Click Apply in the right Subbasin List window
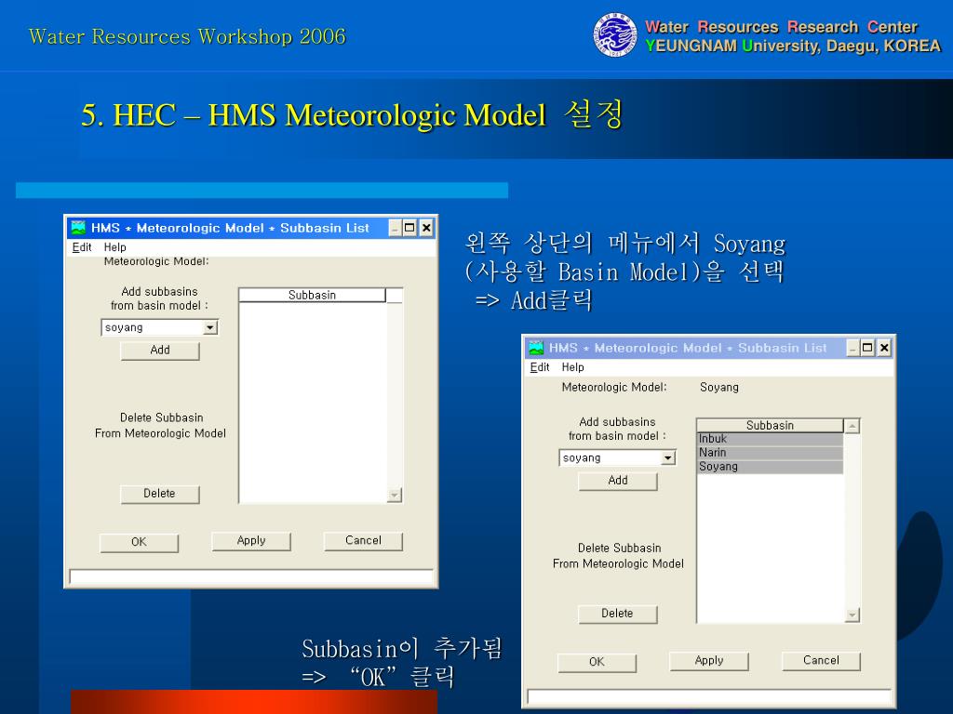 pos(708,661)
